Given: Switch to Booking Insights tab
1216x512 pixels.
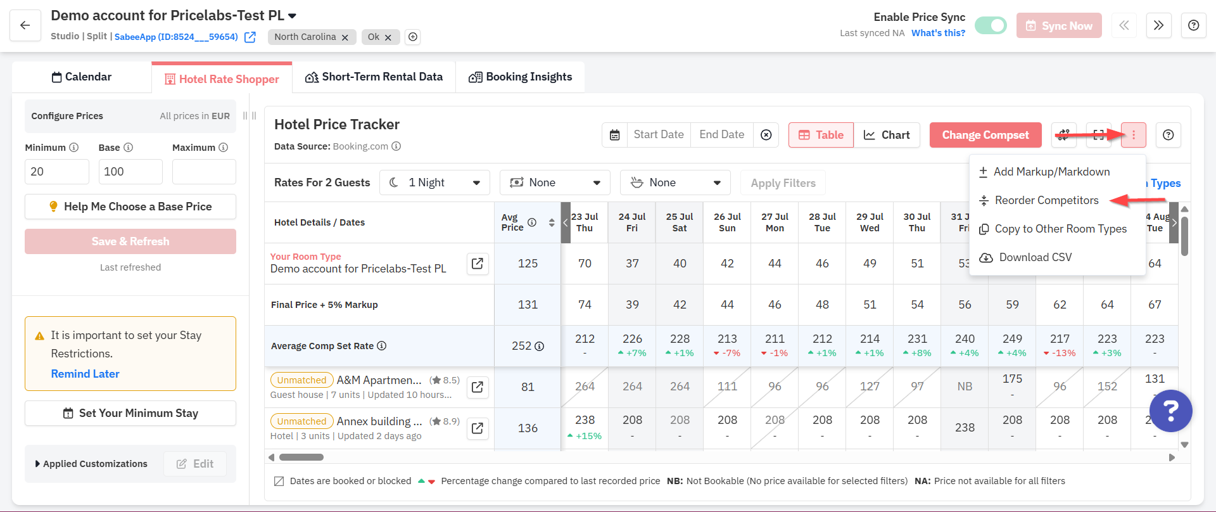Looking at the screenshot, I should click(x=520, y=77).
